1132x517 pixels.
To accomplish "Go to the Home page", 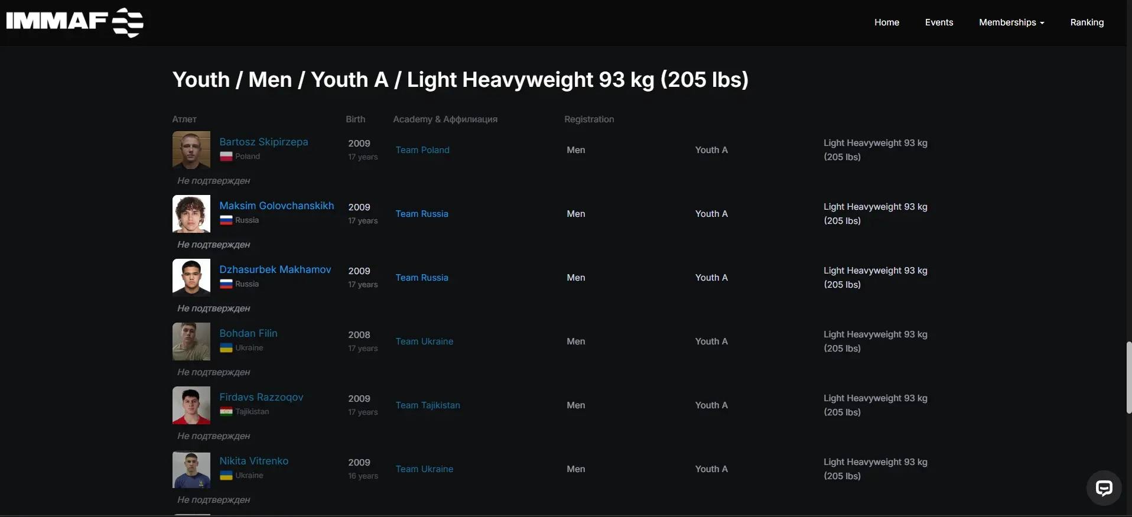I will click(887, 22).
